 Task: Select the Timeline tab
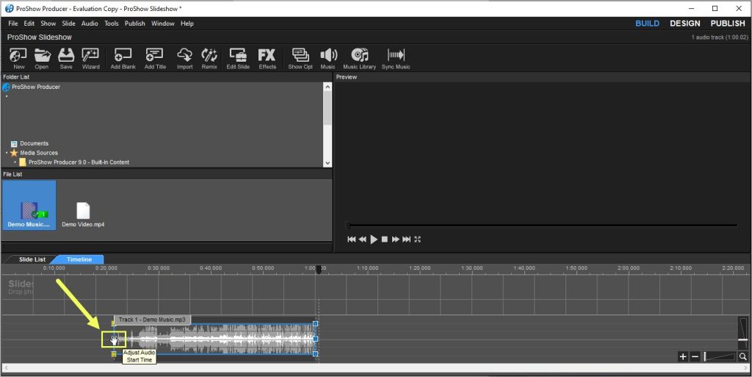[79, 259]
